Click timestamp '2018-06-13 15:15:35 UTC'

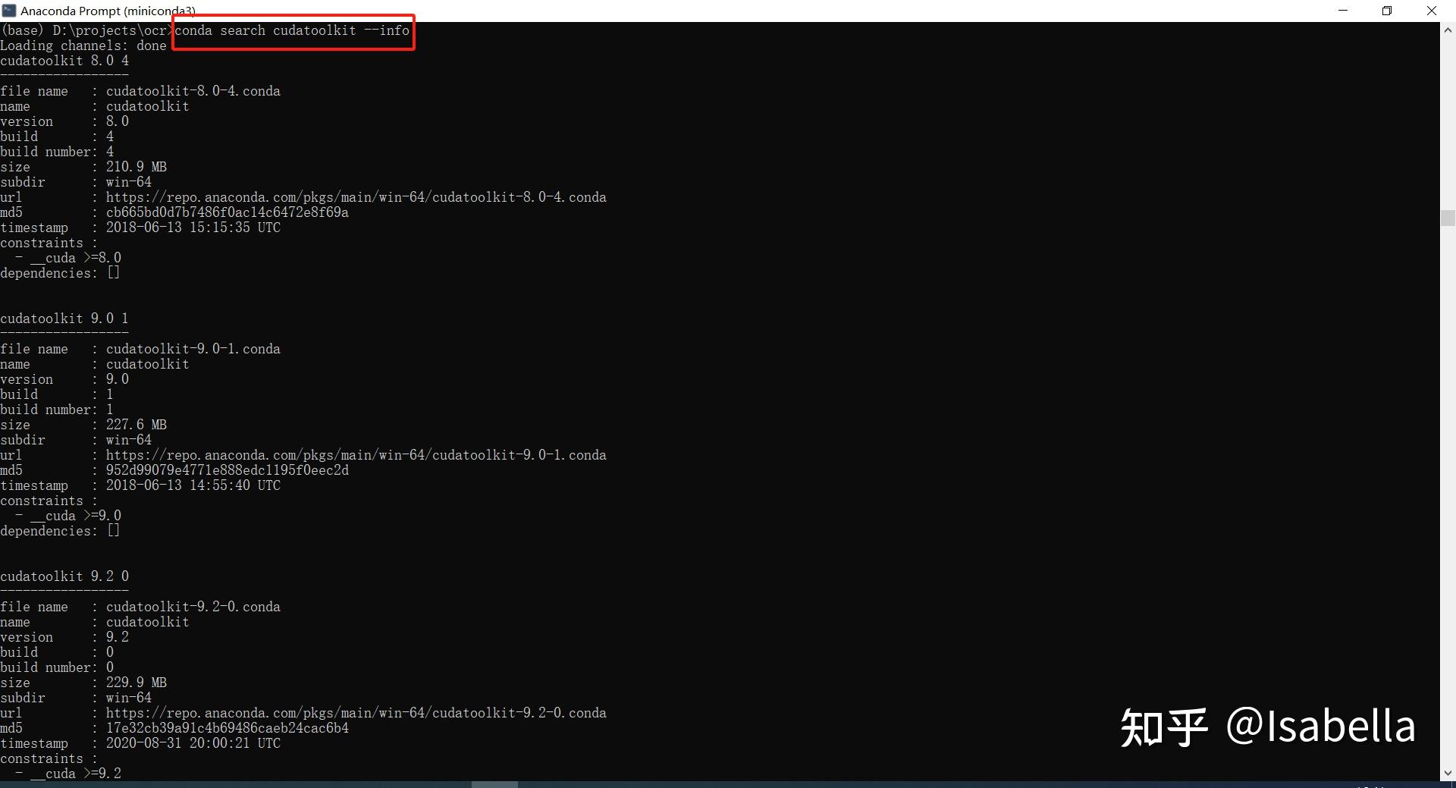point(193,228)
